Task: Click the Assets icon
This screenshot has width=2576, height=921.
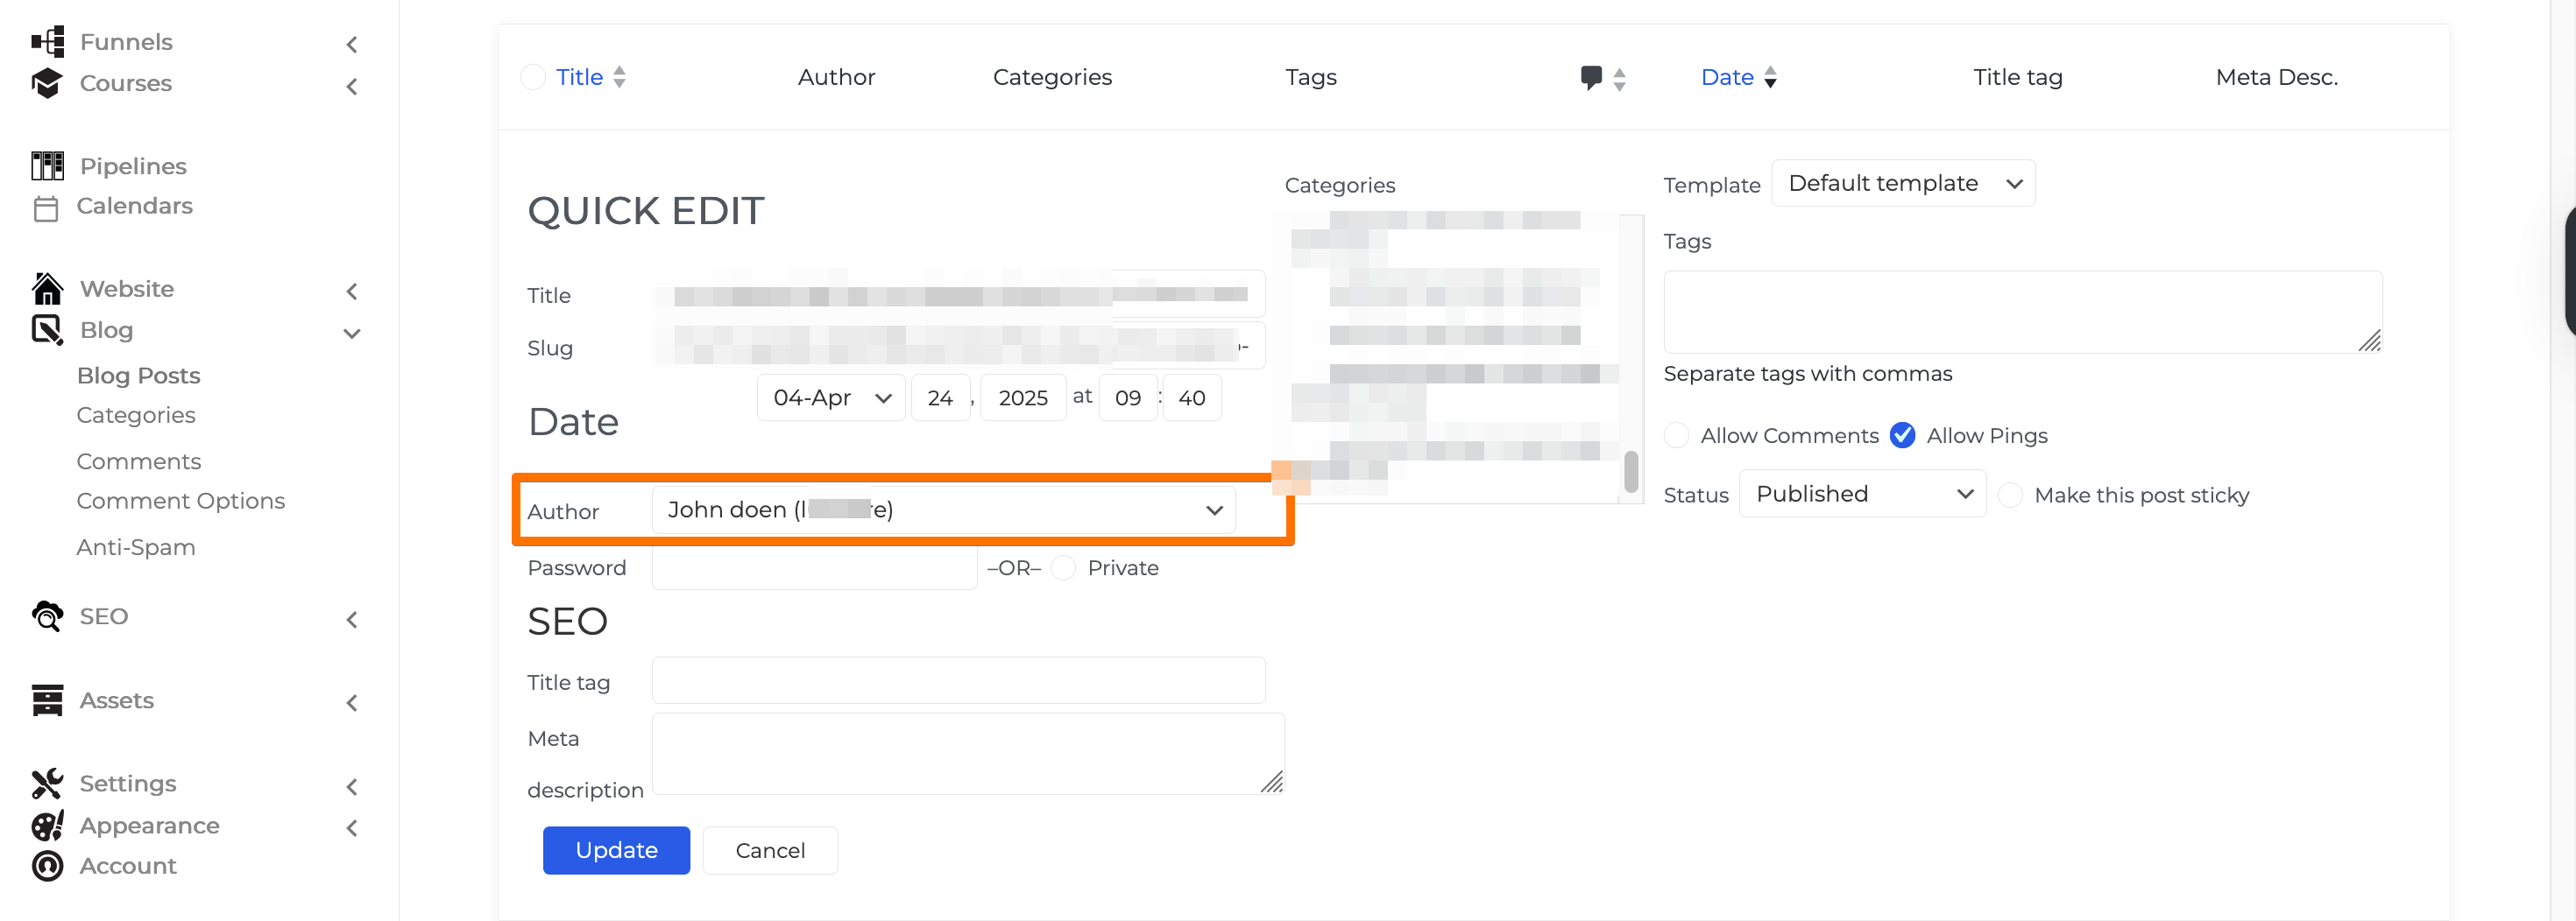Action: point(47,700)
